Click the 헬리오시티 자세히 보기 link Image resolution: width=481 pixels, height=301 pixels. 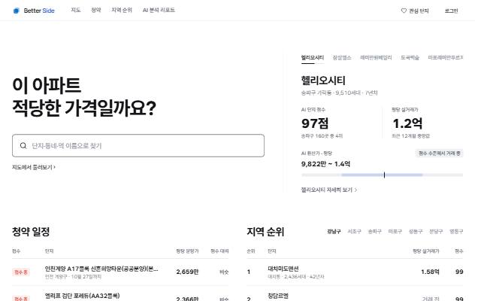point(329,190)
